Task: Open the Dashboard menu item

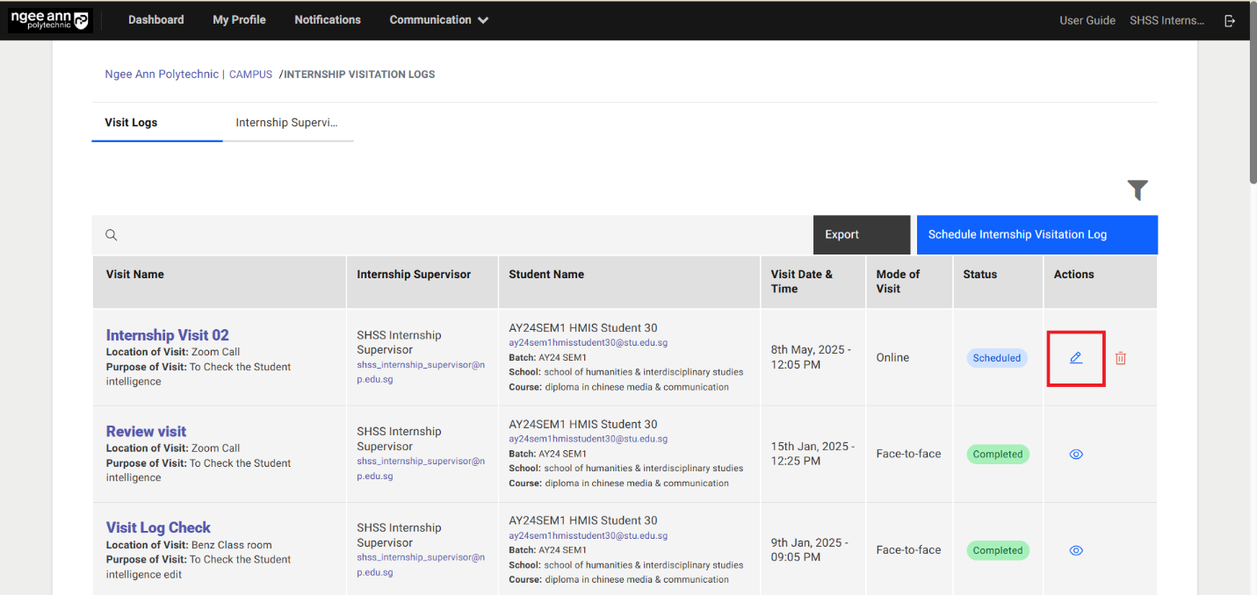Action: click(155, 20)
